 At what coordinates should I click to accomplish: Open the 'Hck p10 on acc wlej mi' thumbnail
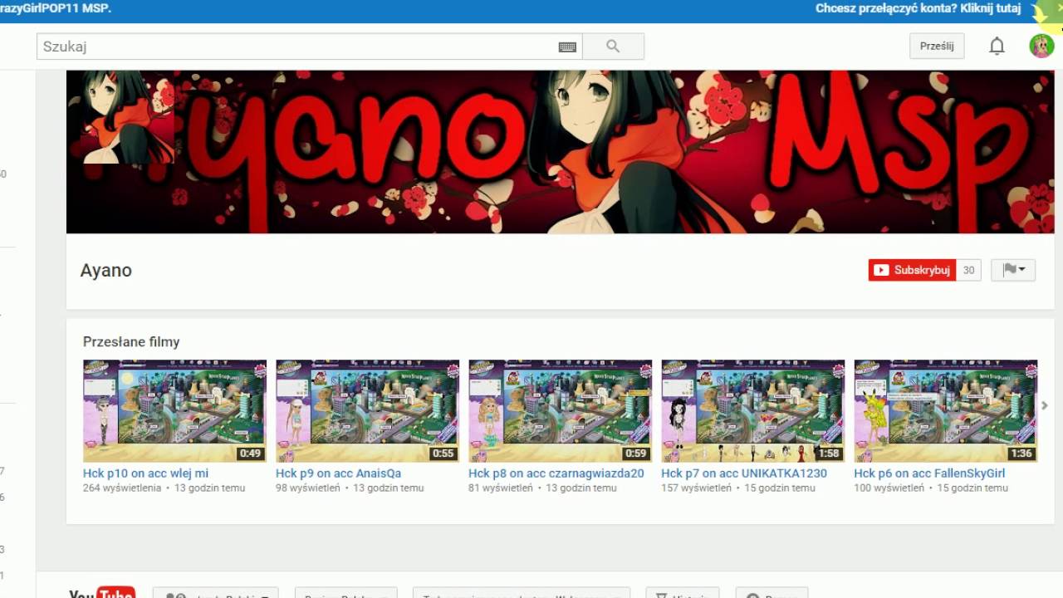tap(174, 411)
